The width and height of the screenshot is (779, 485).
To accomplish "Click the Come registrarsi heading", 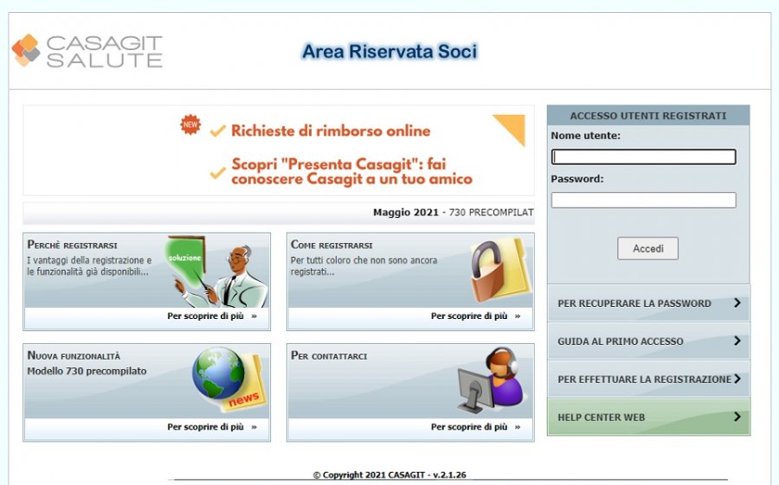I will tap(332, 245).
